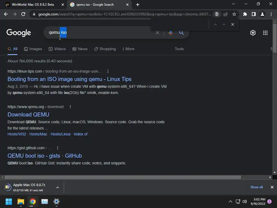277x208 pixels.
Task: Click the horizontal scrollbar thumb
Action: tap(123, 177)
